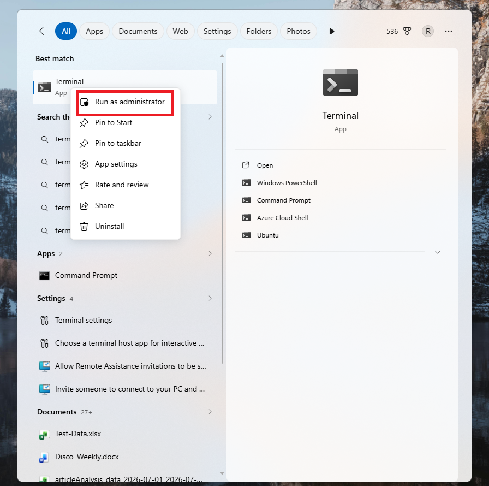Click the Terminal settings tools icon
Viewport: 489px width, 486px height.
44,321
